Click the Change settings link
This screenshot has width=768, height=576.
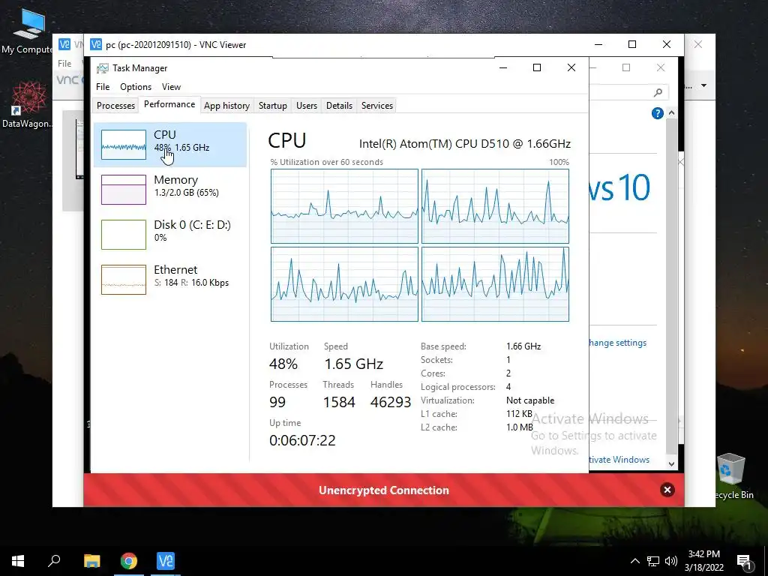pyautogui.click(x=618, y=343)
